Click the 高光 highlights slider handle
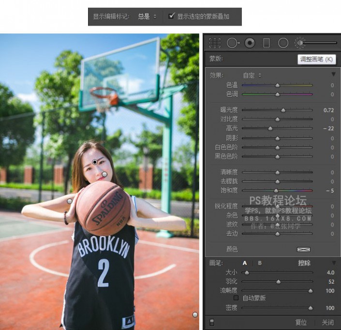 point(270,128)
